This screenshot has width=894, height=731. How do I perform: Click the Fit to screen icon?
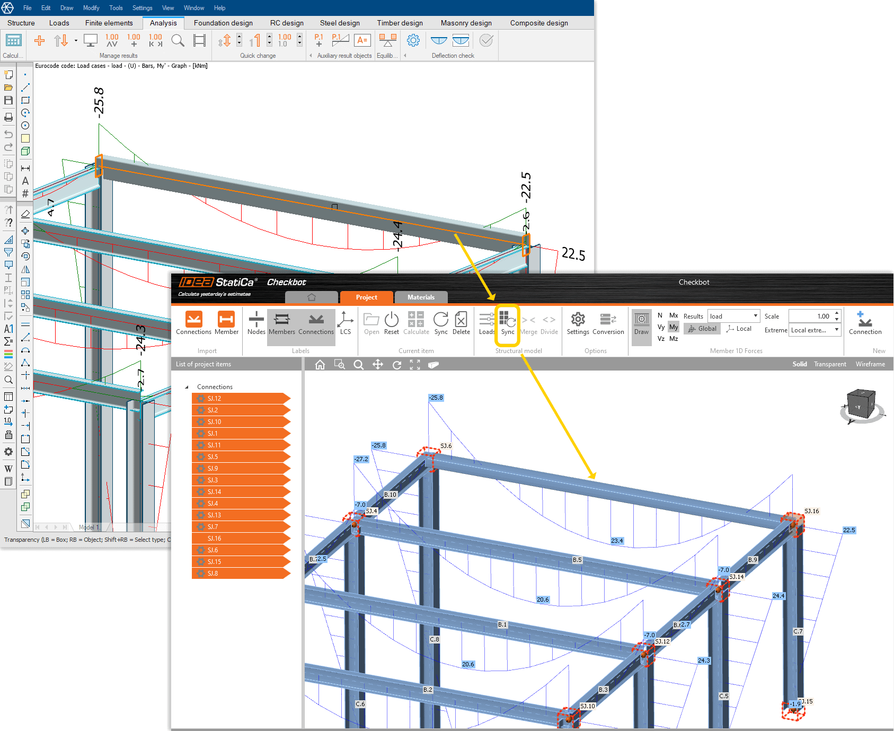[x=415, y=365]
